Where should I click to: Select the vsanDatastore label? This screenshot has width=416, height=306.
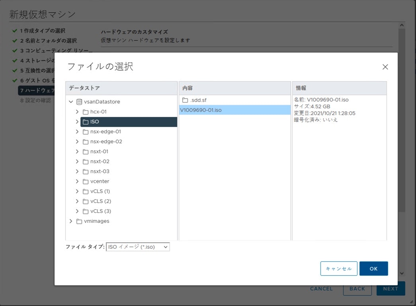pyautogui.click(x=102, y=102)
